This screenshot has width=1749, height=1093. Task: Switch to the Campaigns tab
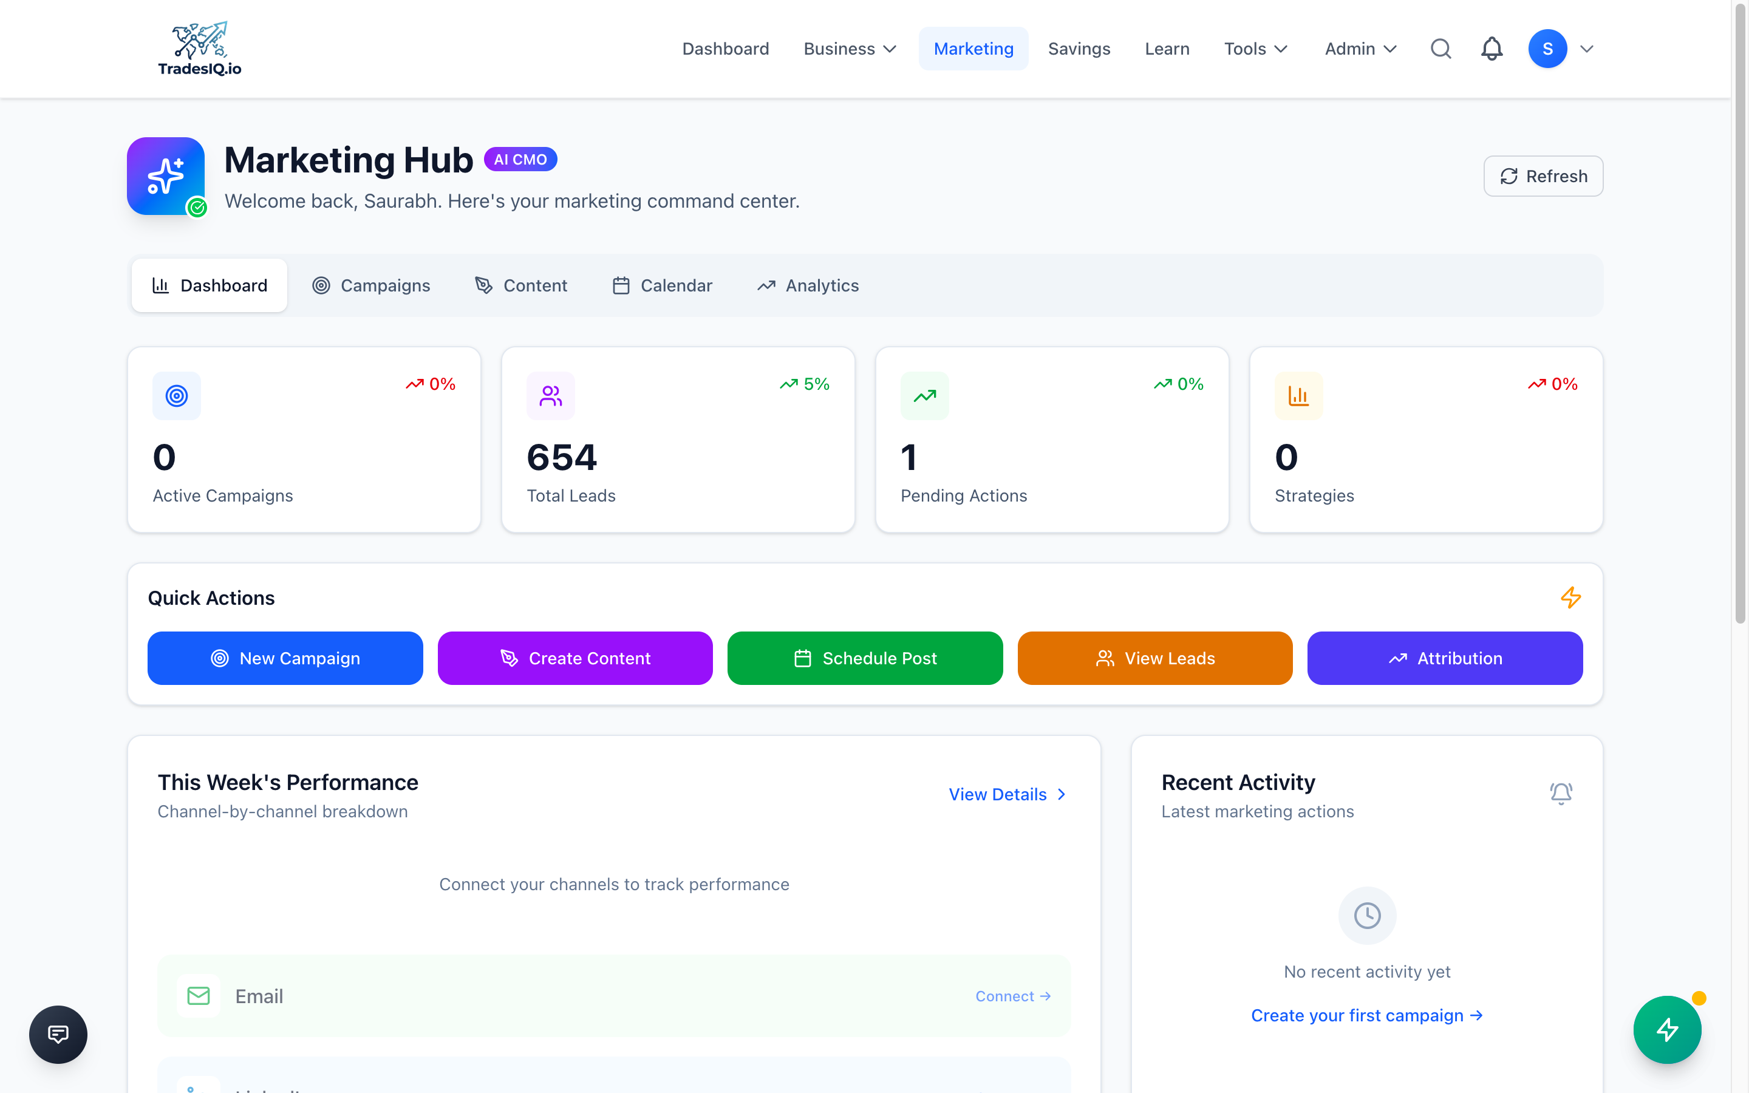[x=371, y=285]
